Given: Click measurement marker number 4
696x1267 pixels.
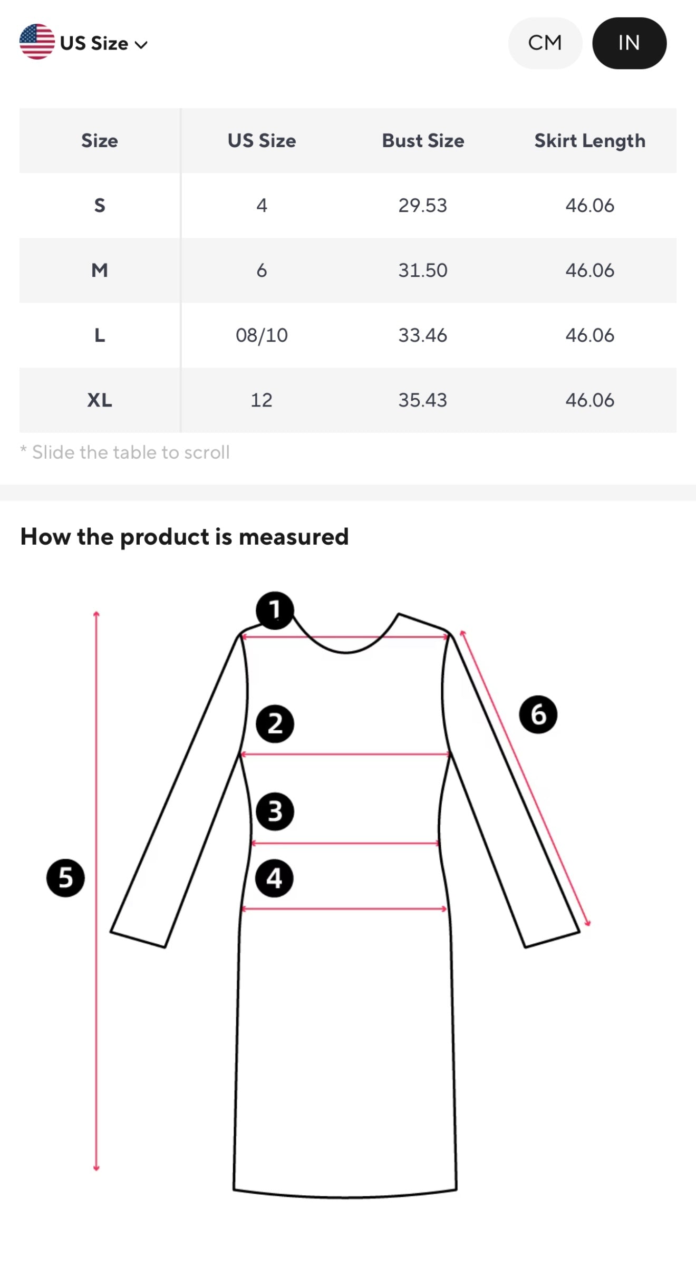Looking at the screenshot, I should 274,878.
